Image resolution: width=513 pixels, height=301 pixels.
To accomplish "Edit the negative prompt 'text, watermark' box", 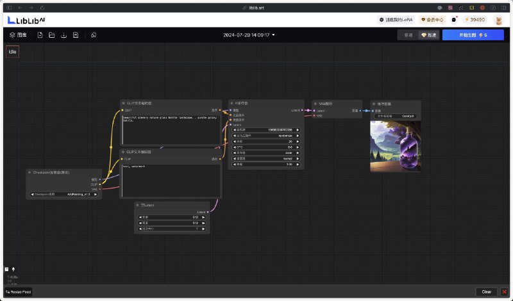I will (x=171, y=181).
